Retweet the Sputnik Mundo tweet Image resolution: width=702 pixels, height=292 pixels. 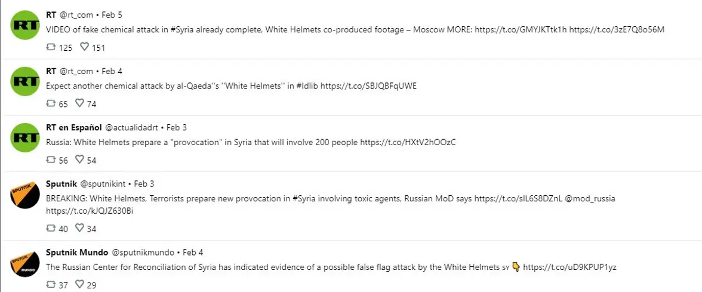click(51, 284)
